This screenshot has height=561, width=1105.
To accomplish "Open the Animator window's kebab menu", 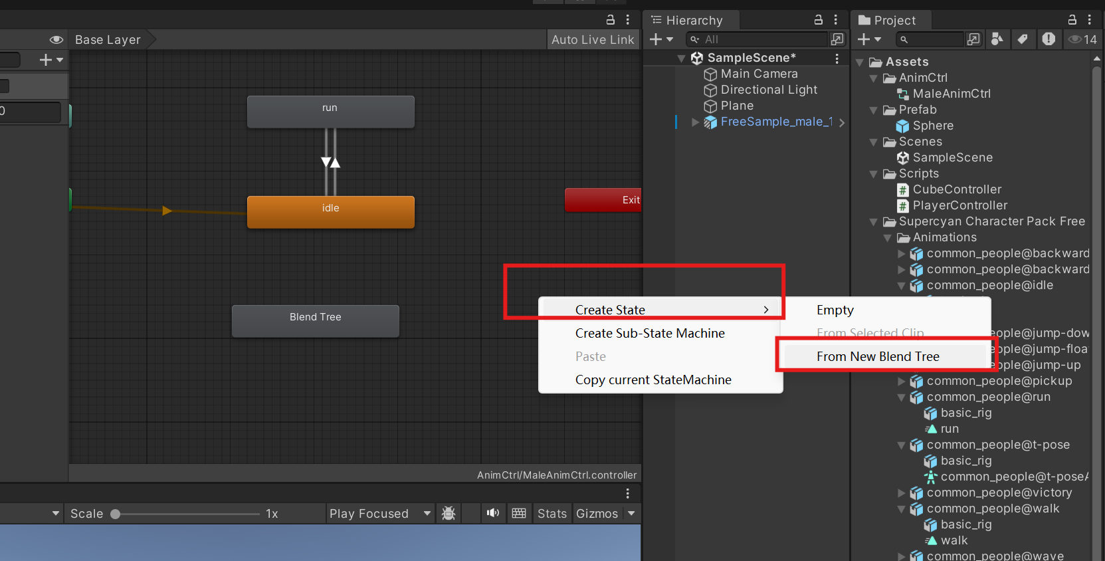I will (x=627, y=20).
